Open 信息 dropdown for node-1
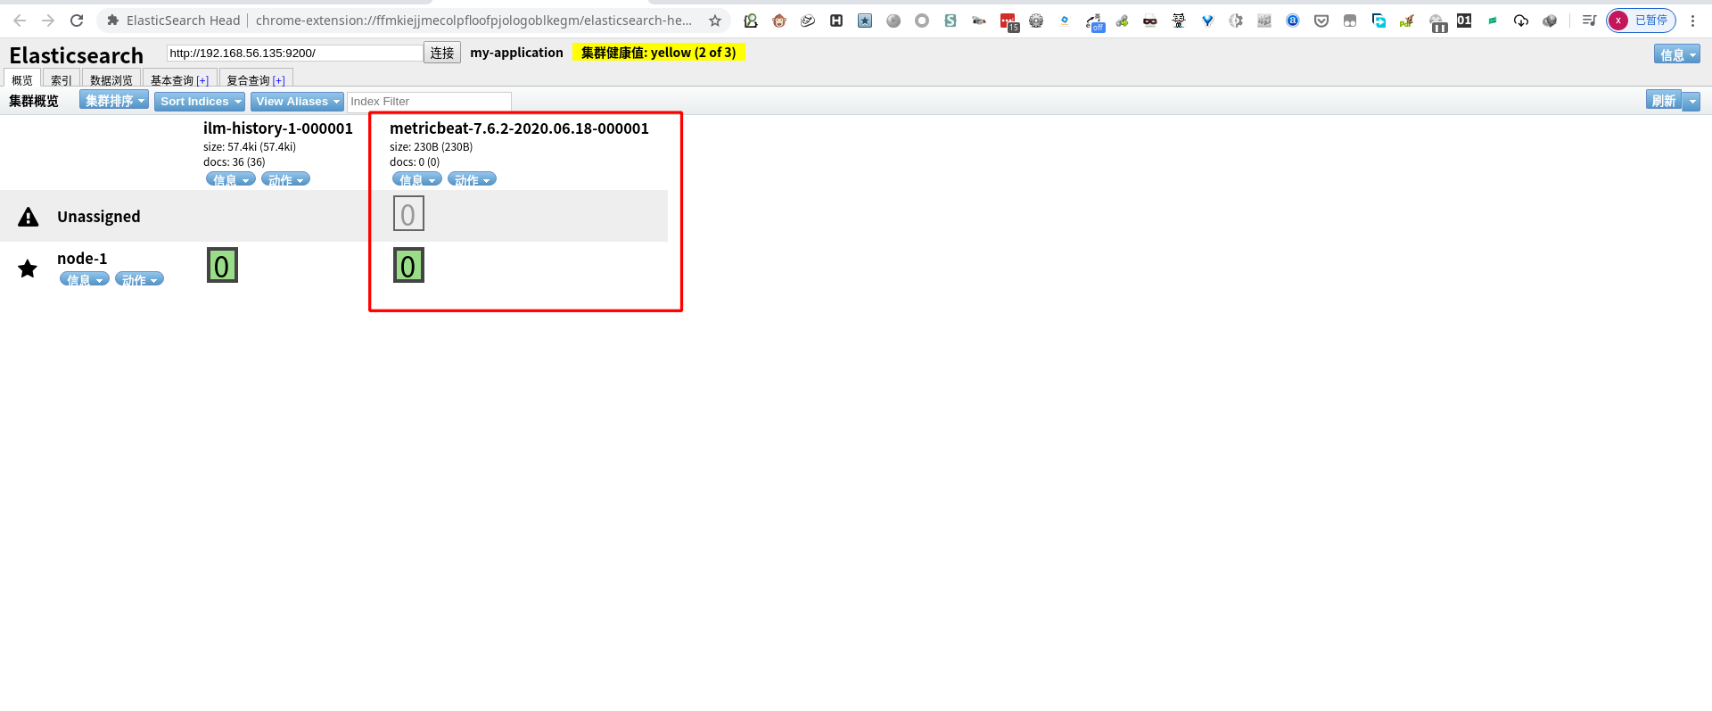1712x711 pixels. pos(85,279)
